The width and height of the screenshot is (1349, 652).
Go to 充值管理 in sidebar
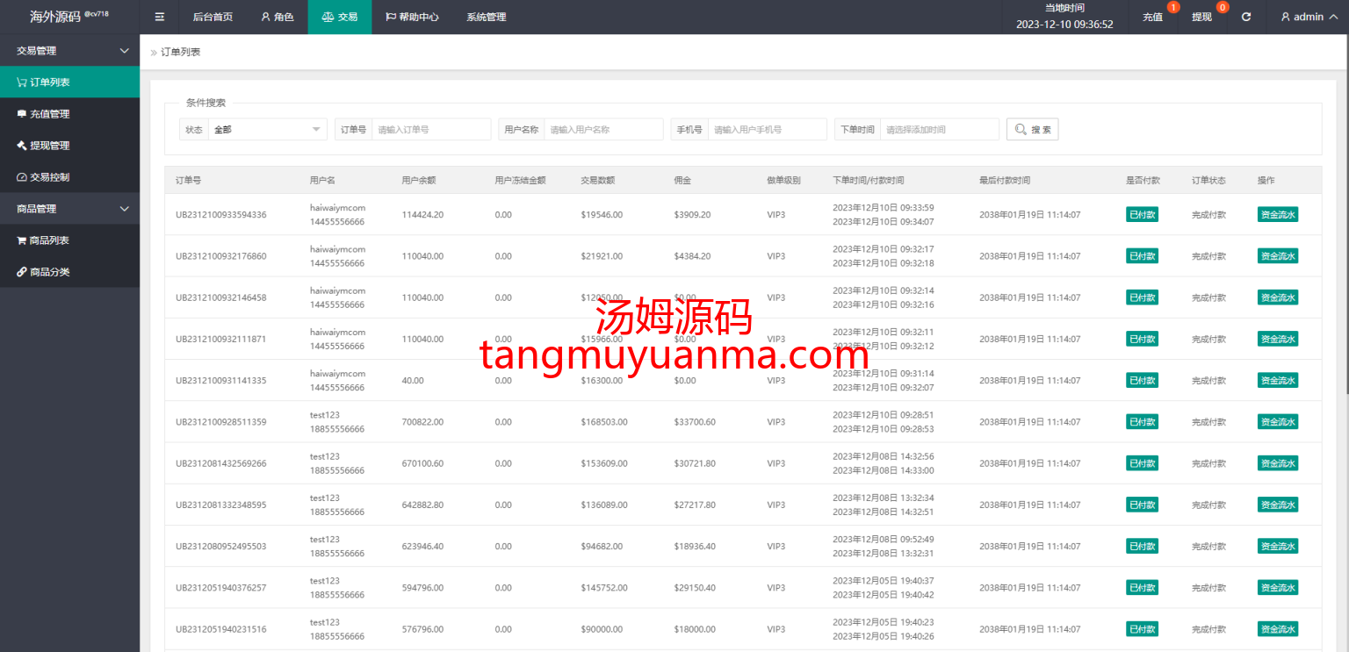(49, 114)
